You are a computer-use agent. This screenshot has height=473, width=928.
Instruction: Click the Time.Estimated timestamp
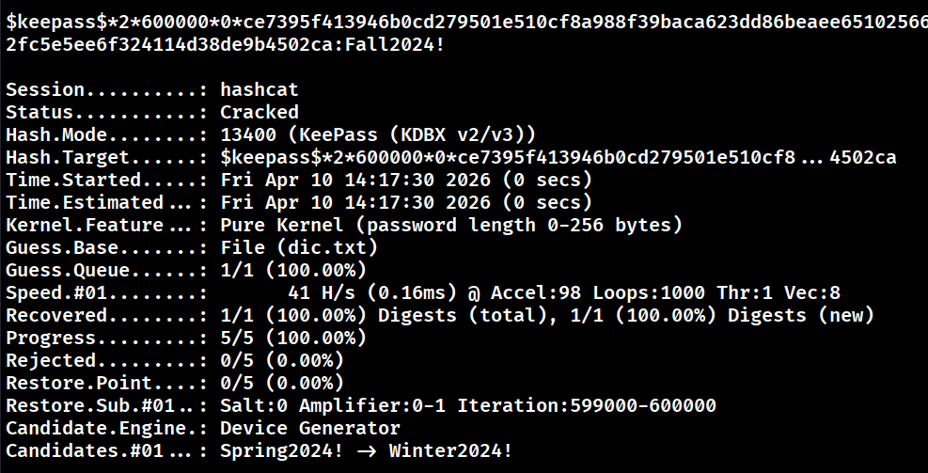click(406, 202)
